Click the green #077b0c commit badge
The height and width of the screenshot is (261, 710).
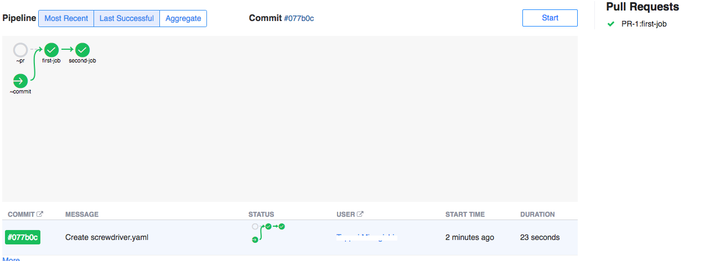click(x=23, y=237)
